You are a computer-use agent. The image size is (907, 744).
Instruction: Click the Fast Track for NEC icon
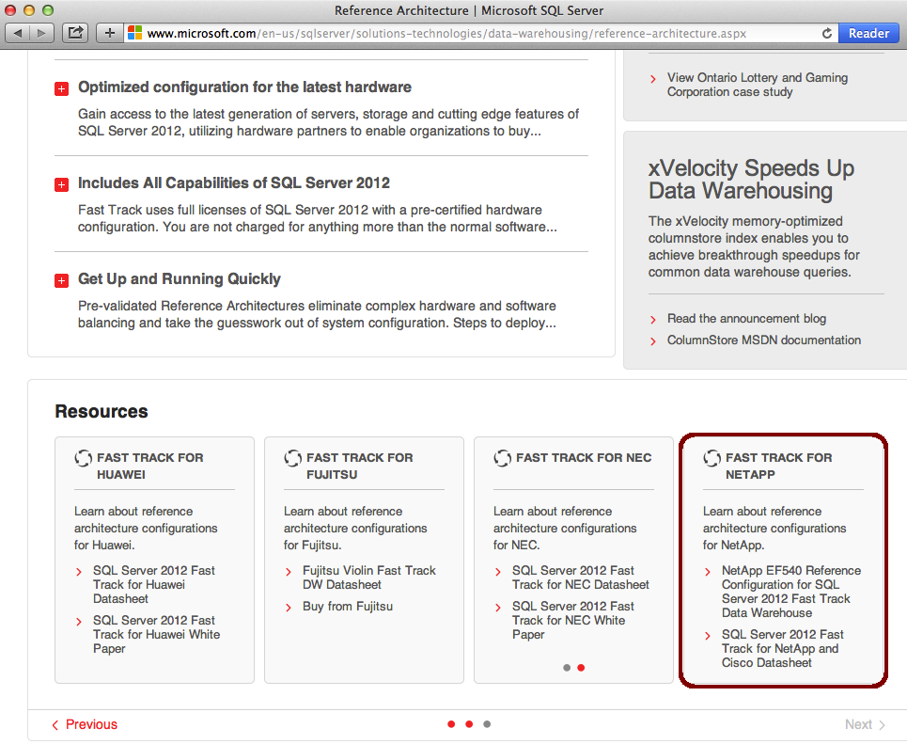502,458
